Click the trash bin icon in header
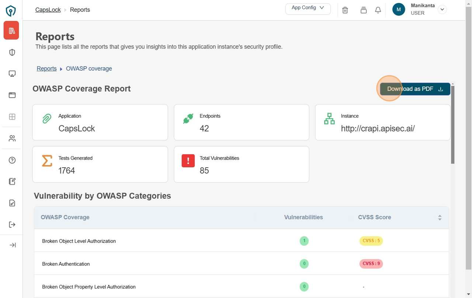 click(x=345, y=10)
